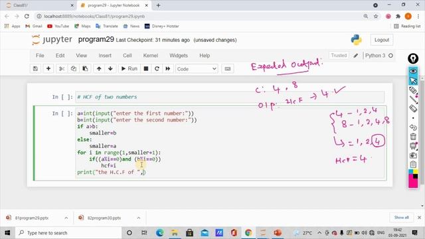Open the Cell menu

coord(127,56)
